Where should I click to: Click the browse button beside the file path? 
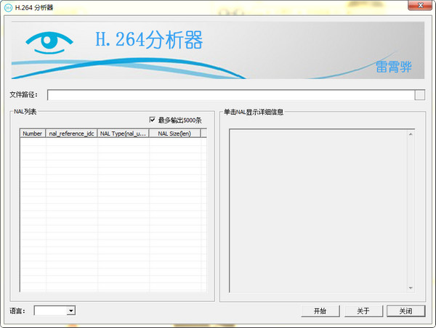[x=419, y=94]
